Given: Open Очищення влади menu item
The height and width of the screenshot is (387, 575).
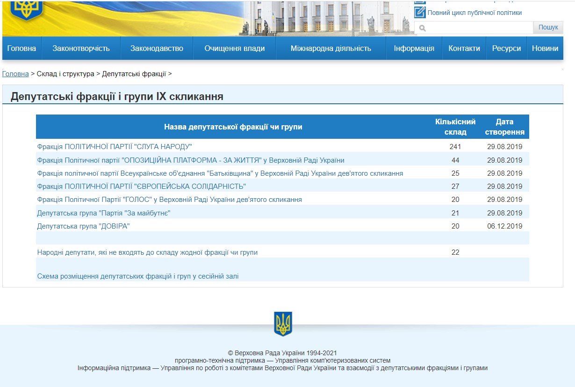Looking at the screenshot, I should [234, 48].
